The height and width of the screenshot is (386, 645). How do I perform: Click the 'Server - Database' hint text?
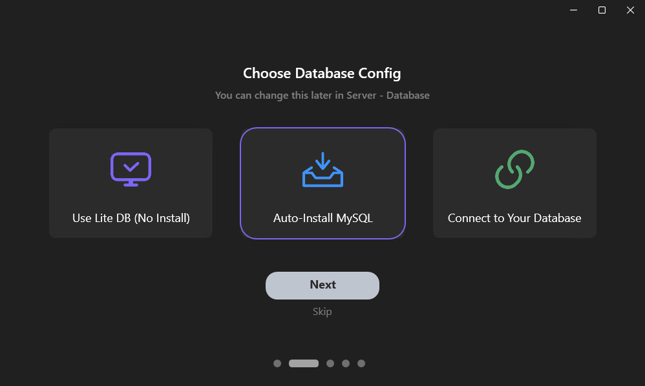pyautogui.click(x=380, y=95)
